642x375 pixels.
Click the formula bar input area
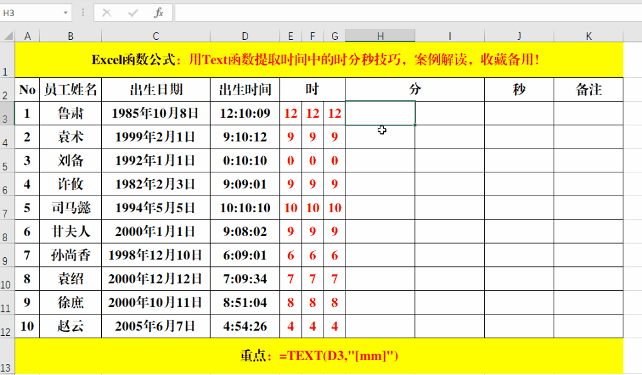click(x=408, y=13)
